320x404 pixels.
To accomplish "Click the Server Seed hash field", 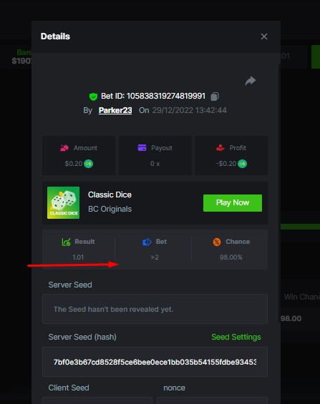I will [155, 362].
